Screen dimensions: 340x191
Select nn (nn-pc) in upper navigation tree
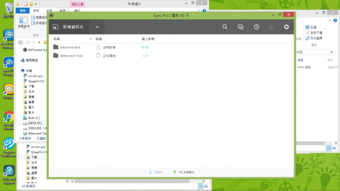coord(33,76)
